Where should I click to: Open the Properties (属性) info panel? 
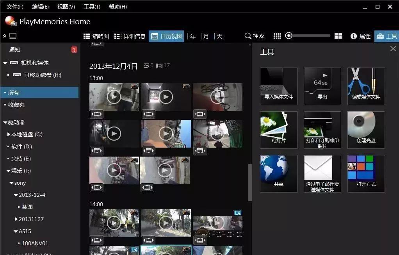point(360,36)
